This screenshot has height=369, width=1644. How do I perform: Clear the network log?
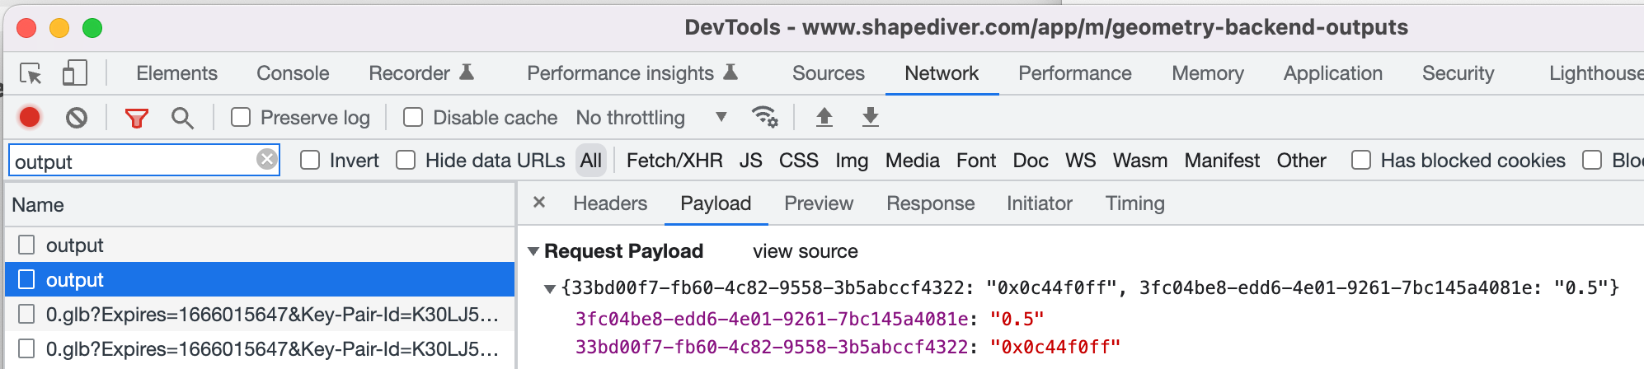pyautogui.click(x=77, y=118)
